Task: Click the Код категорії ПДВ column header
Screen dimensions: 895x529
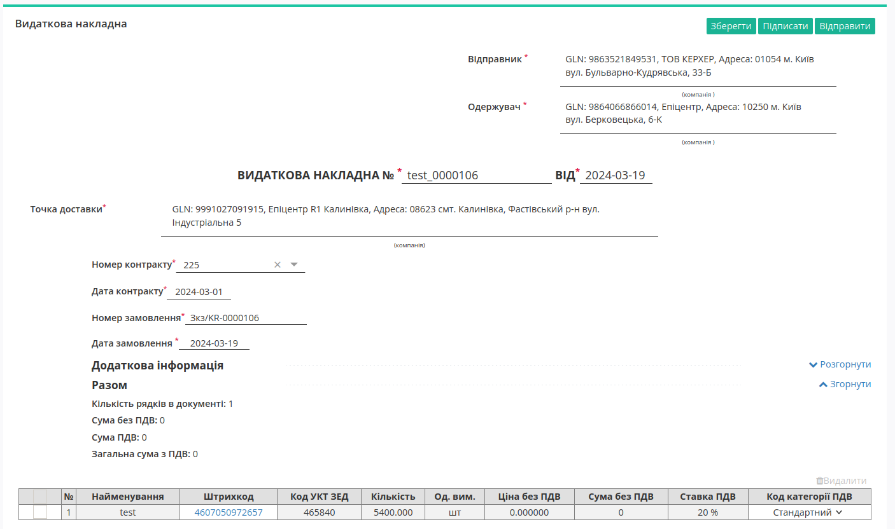Action: (809, 497)
